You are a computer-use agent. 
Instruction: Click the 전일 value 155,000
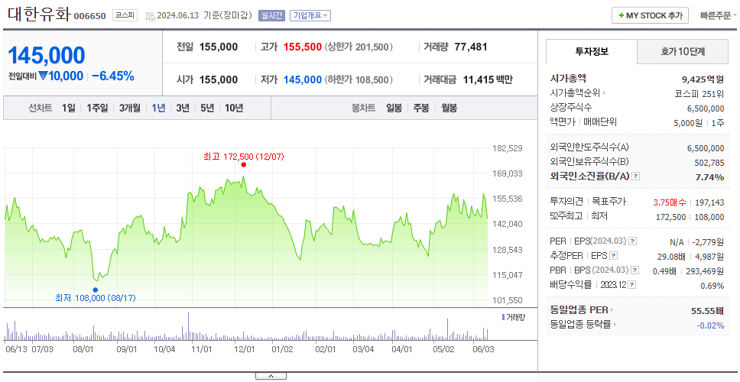tap(219, 47)
